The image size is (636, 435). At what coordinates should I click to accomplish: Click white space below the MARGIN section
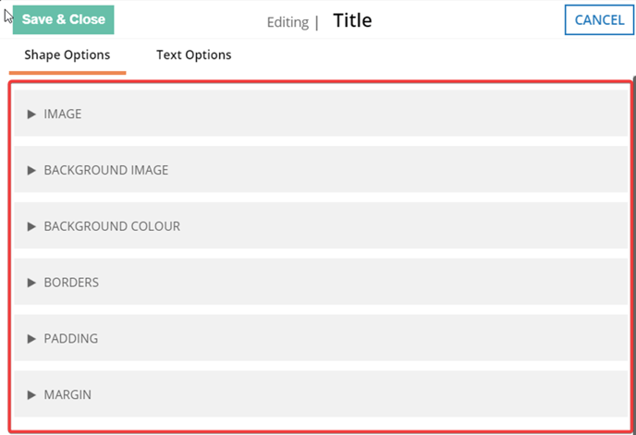[x=321, y=424]
